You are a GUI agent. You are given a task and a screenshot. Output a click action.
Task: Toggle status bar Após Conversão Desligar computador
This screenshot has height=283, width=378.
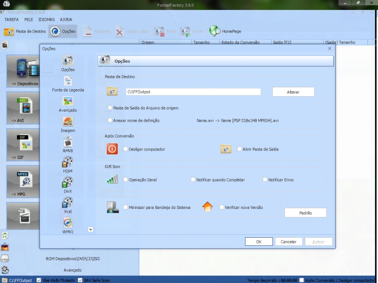click(301, 280)
